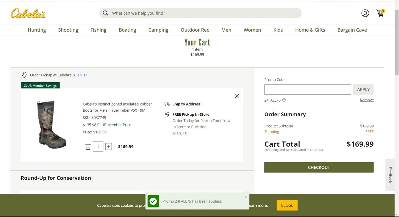The width and height of the screenshot is (399, 217).
Task: Open the account profile icon
Action: 365,13
